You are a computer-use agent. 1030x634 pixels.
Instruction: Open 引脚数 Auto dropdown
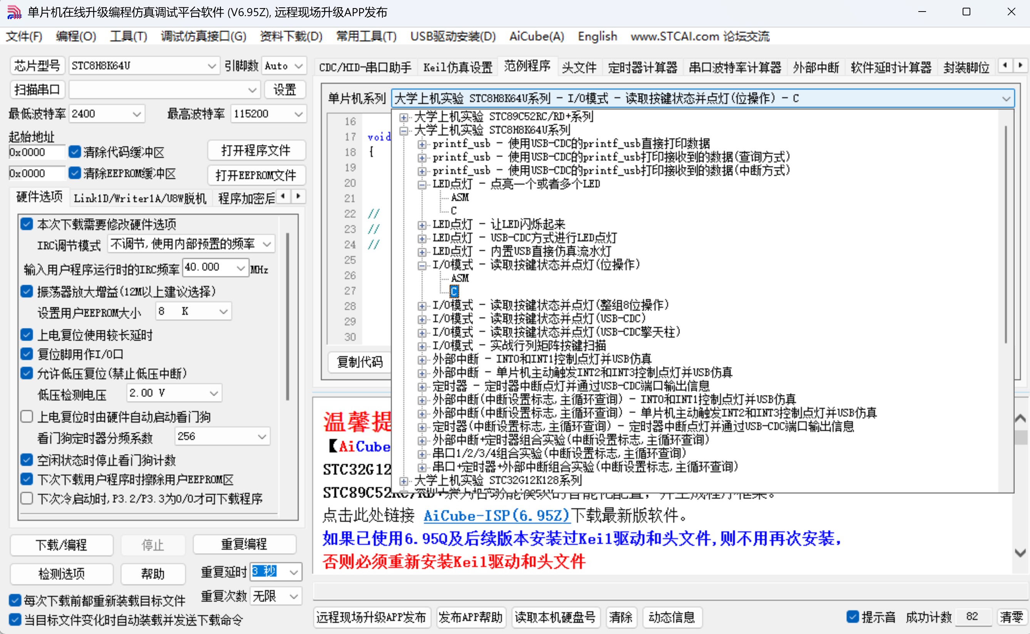tap(283, 66)
